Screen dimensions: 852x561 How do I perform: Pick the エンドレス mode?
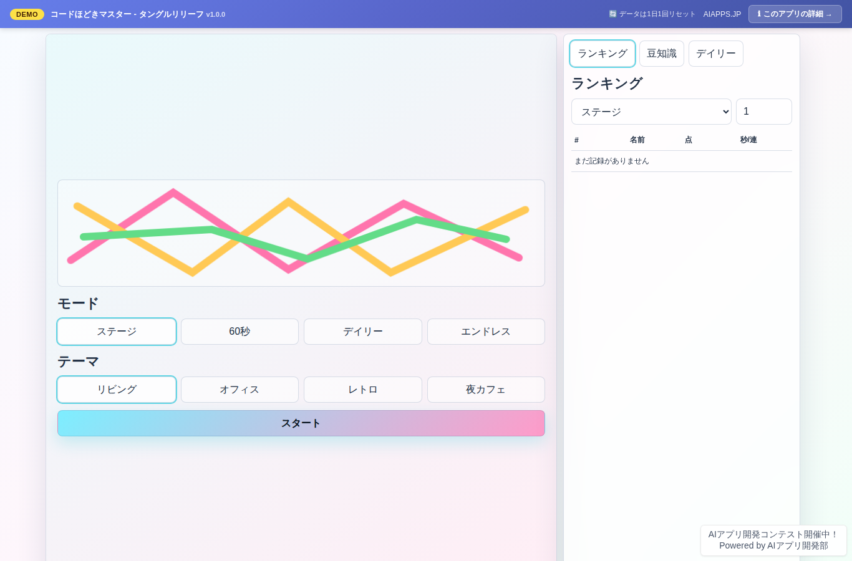coord(486,332)
